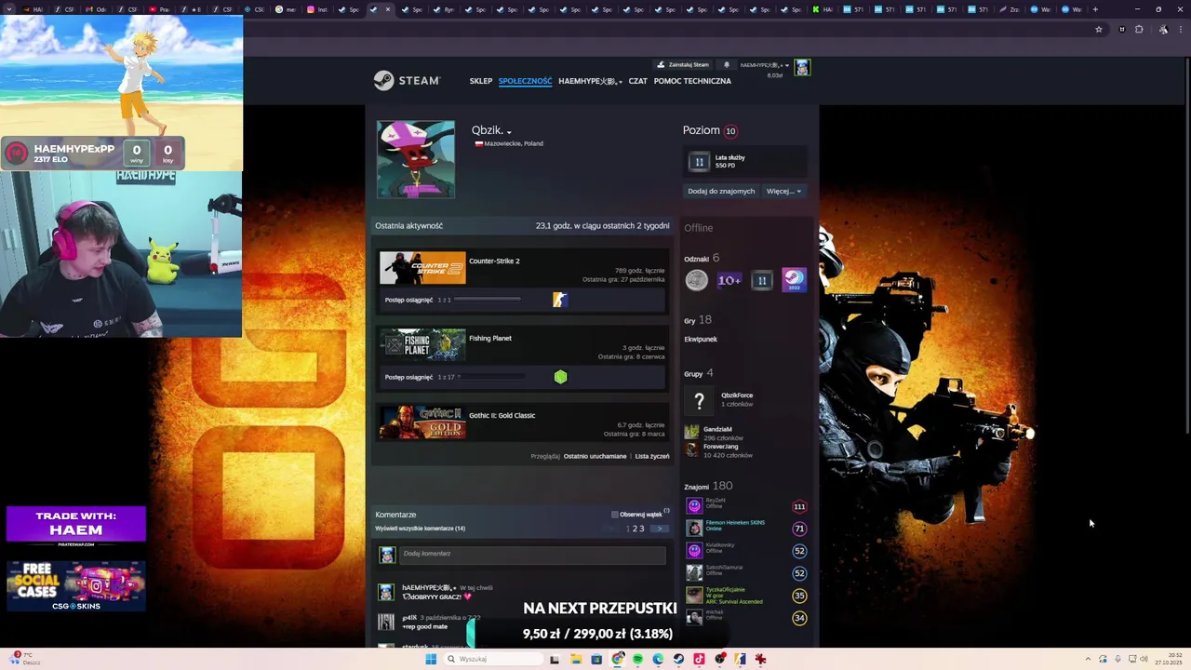
Task: Open Steam notifications bell
Action: (x=727, y=65)
